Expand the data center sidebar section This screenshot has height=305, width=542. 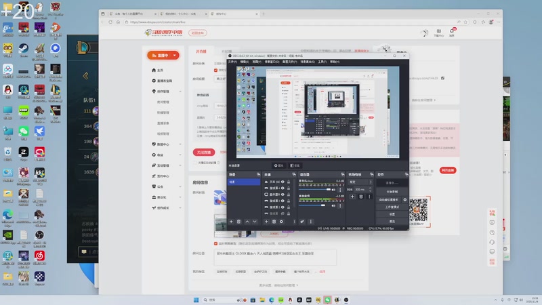tap(180, 144)
